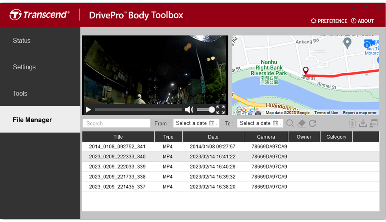Click the gray map marker near Ankang Rd
The height and width of the screenshot is (222, 386).
tap(348, 43)
